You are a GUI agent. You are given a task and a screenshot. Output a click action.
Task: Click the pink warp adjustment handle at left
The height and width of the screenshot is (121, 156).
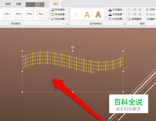(x=22, y=56)
